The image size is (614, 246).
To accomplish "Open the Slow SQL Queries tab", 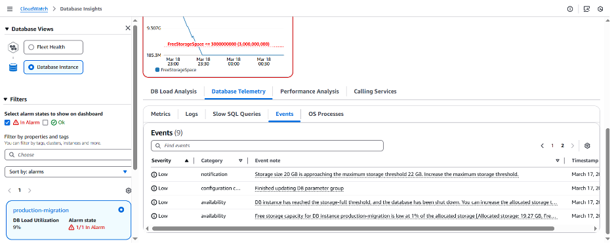I will tap(237, 114).
